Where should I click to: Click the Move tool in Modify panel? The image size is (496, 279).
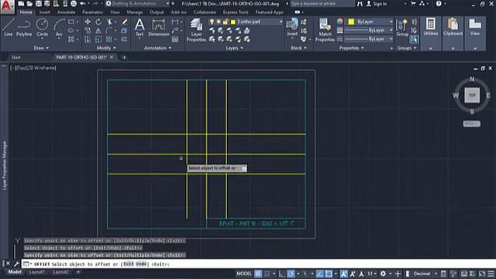[88, 22]
